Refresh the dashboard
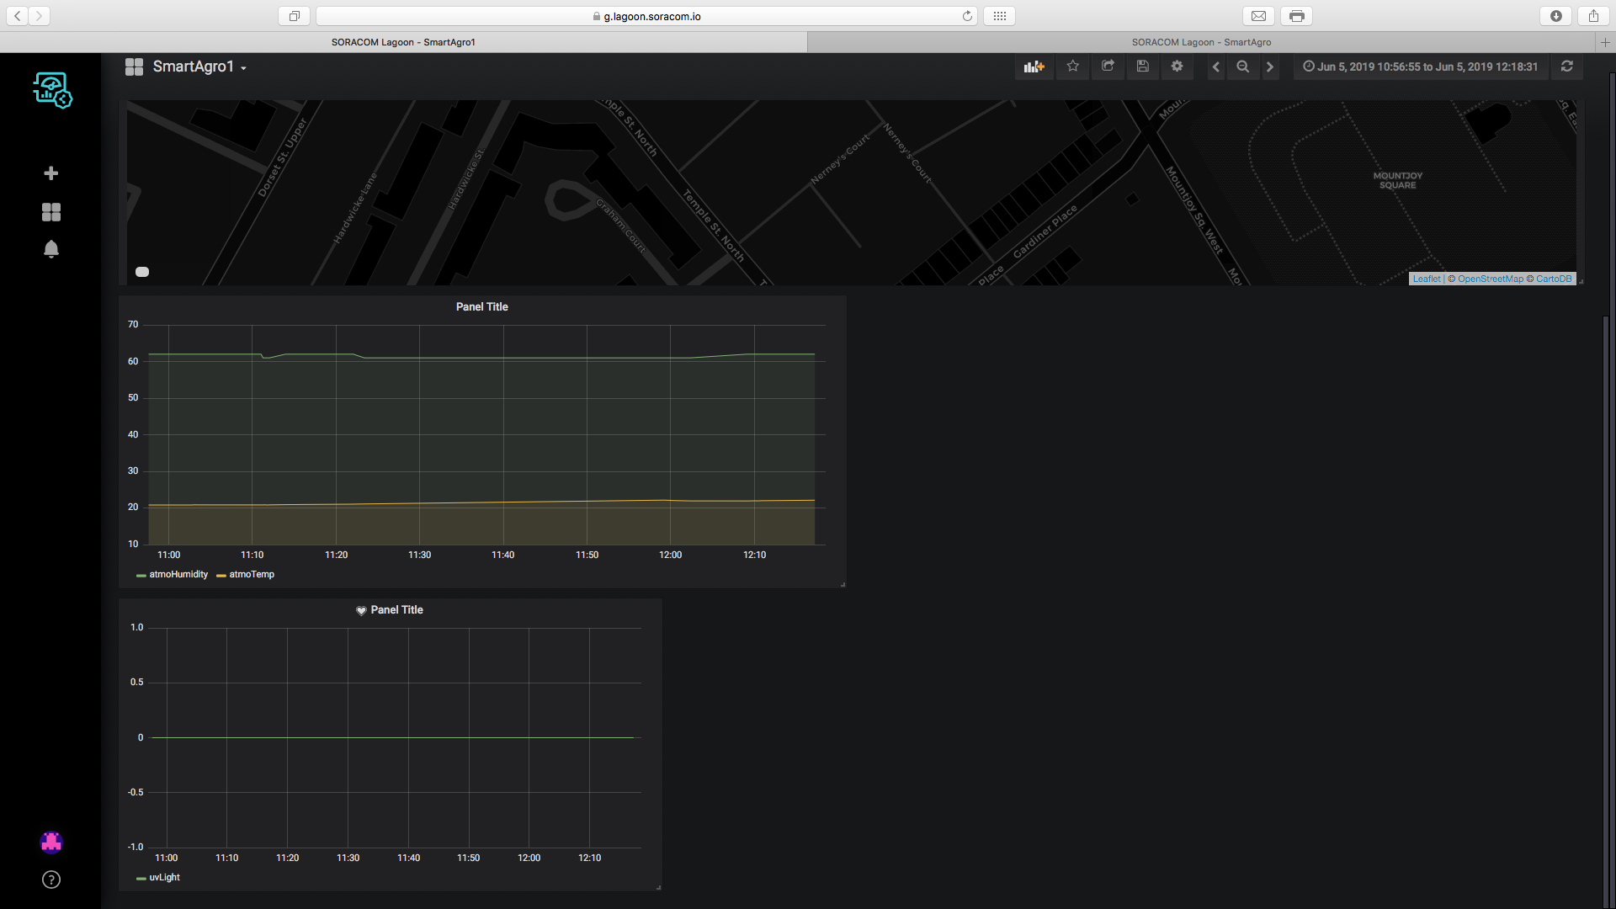The image size is (1616, 909). point(1566,66)
